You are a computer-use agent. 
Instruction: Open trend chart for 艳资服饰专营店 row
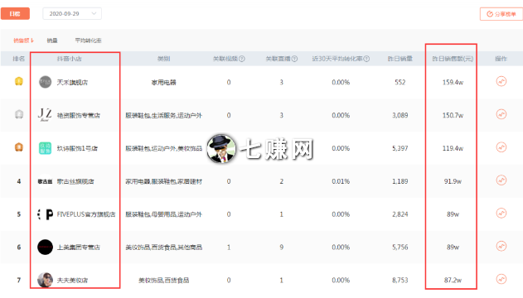point(501,114)
